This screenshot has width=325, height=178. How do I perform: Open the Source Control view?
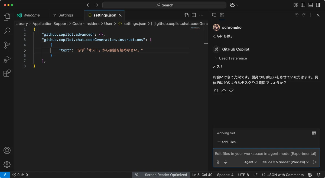coord(7,45)
